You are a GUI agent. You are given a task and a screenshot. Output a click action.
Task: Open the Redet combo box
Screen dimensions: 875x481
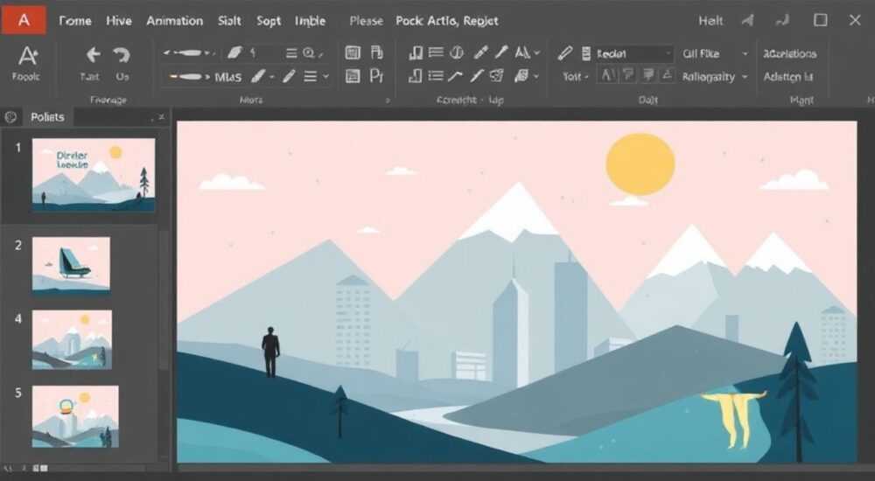tap(633, 53)
